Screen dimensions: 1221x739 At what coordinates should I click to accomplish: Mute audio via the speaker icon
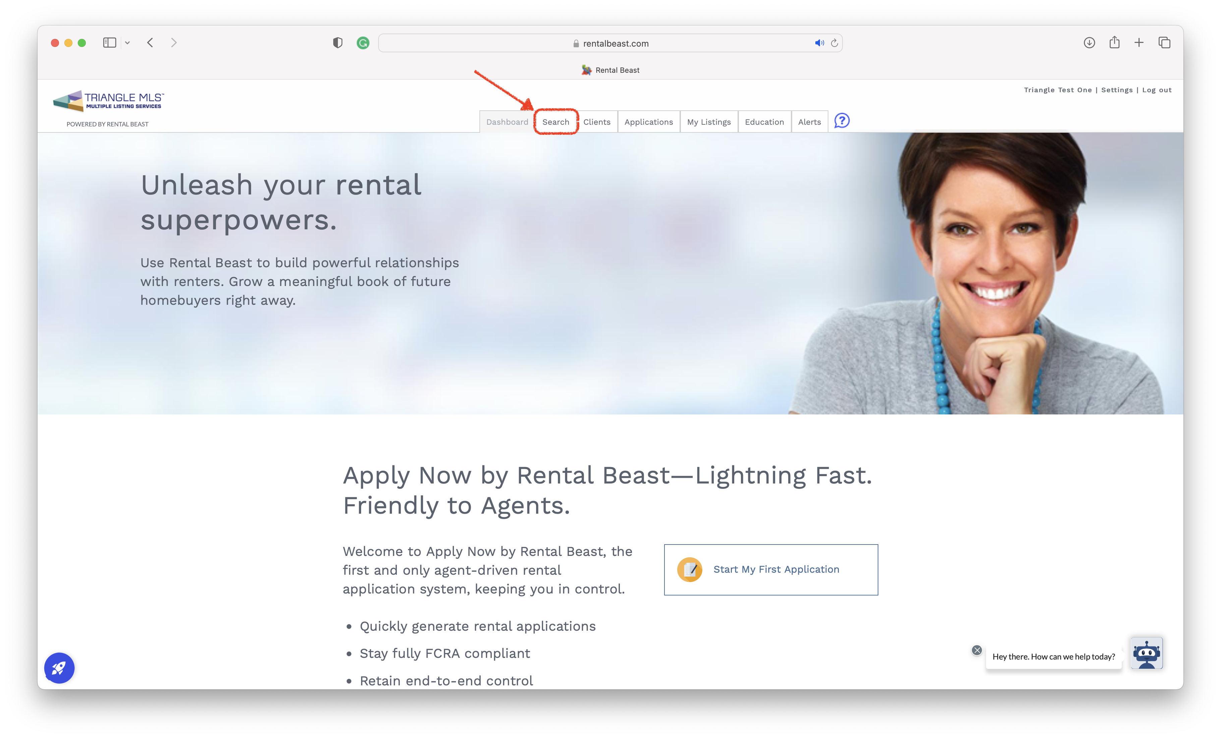pos(819,43)
